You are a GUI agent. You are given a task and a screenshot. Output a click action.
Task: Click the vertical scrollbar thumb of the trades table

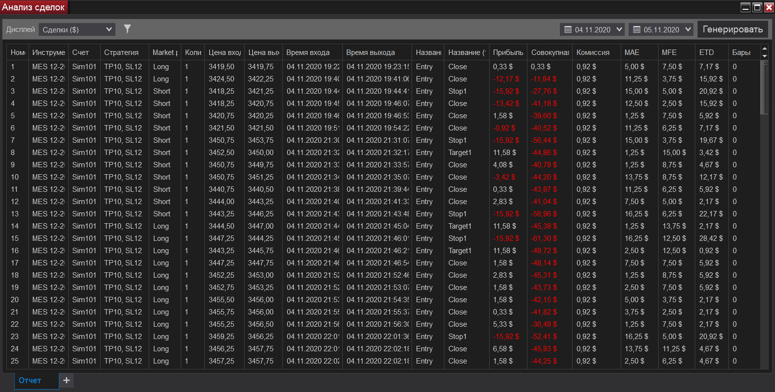764,87
